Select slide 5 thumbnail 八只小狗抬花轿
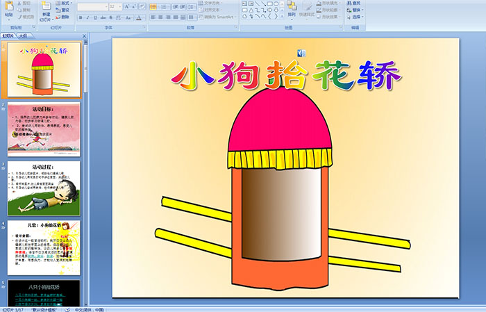Viewport: 486px width, 312px height. 44,293
